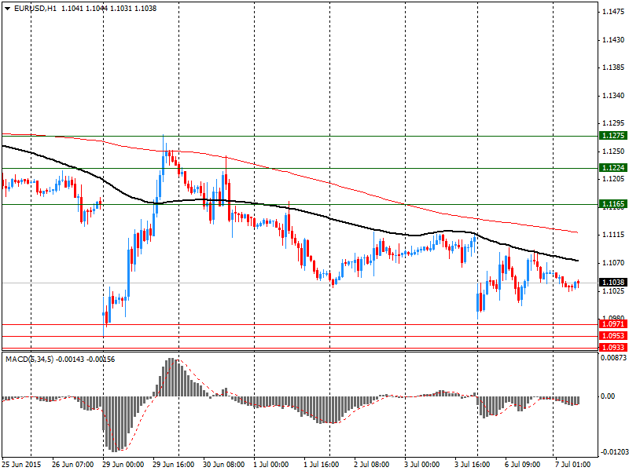Select the 1.0933 red support label

(x=613, y=347)
